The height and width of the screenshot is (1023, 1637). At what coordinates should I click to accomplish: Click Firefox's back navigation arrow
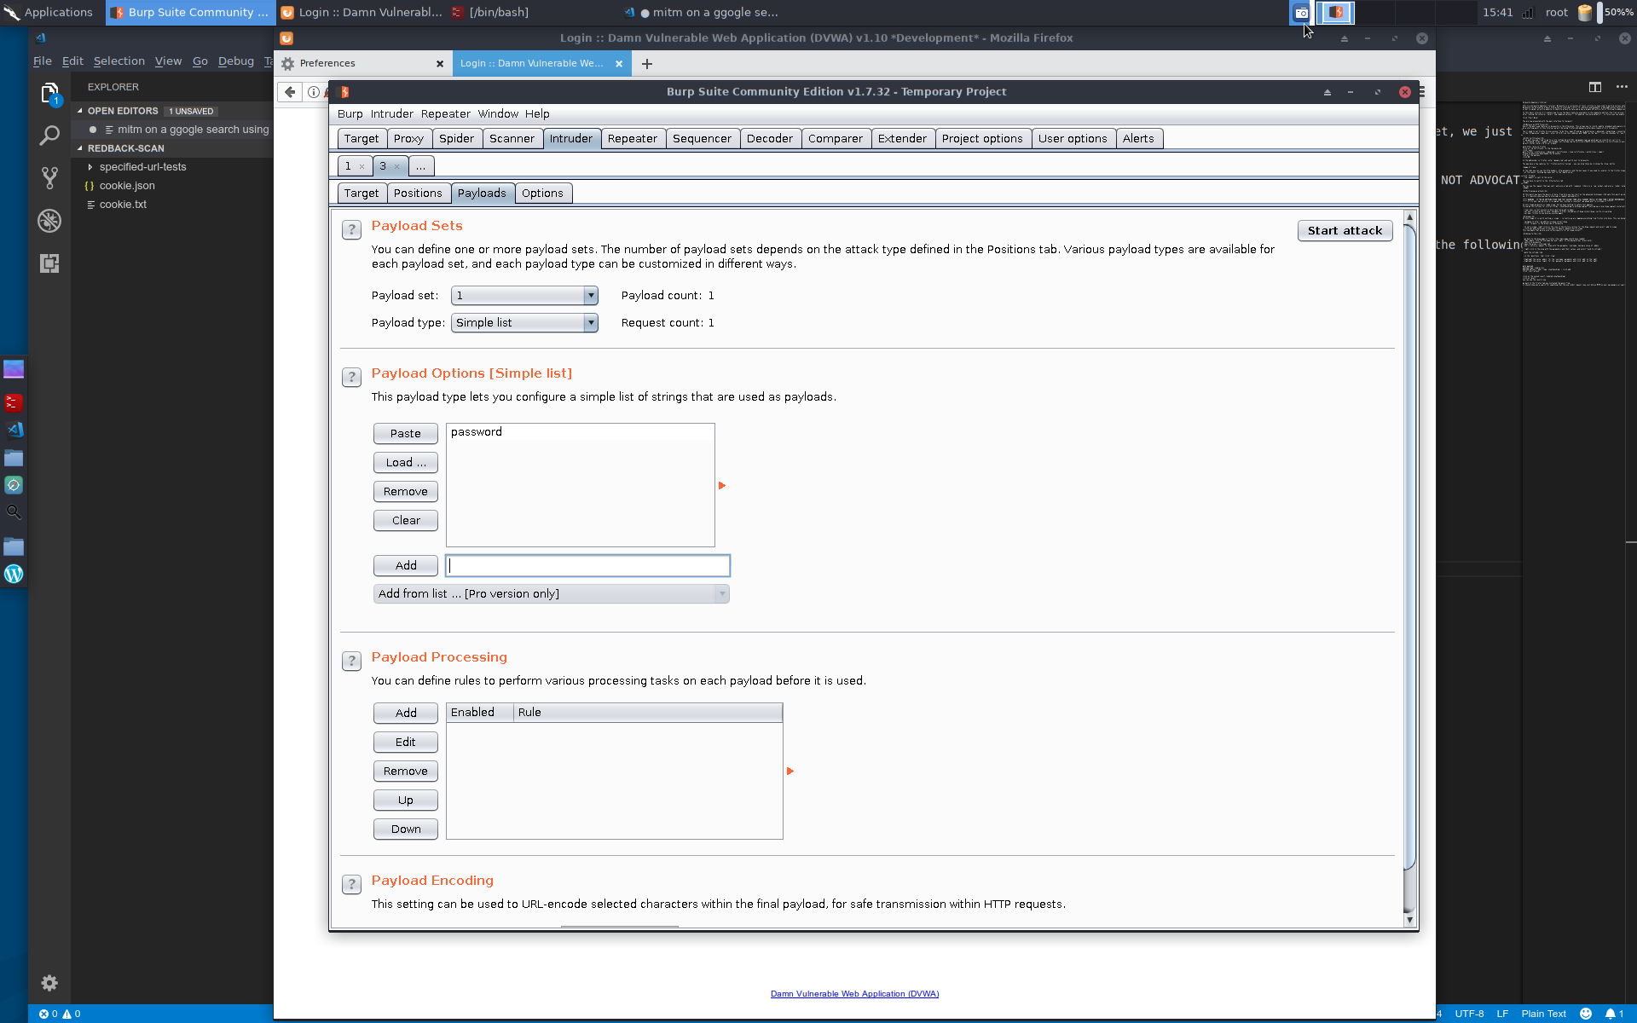click(290, 91)
